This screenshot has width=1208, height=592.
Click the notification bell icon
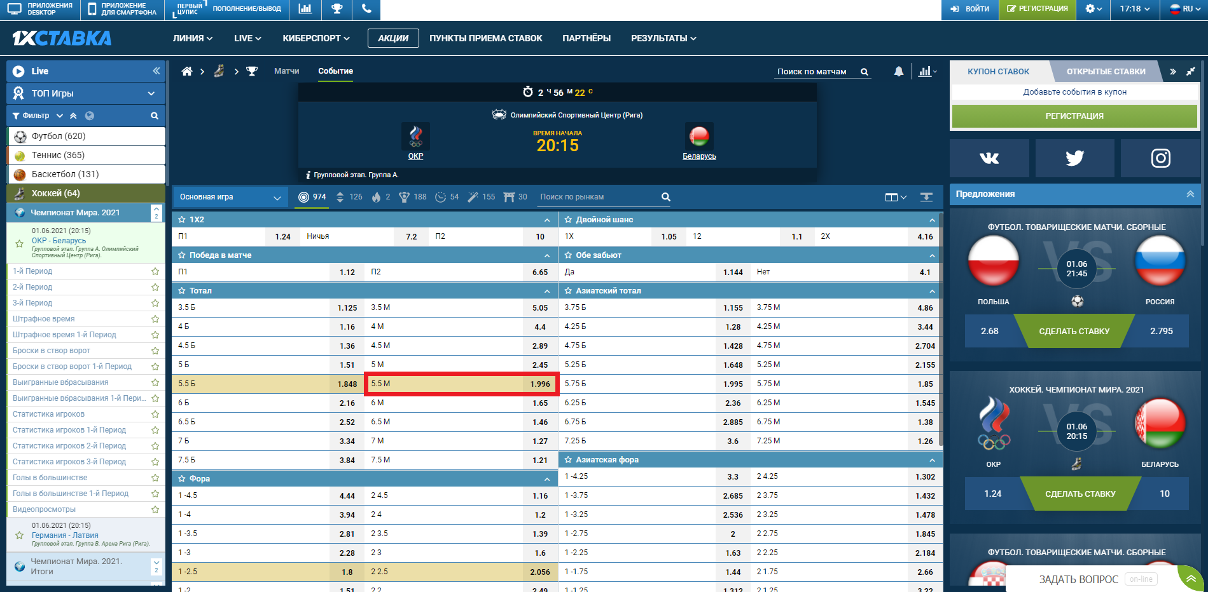[898, 72]
